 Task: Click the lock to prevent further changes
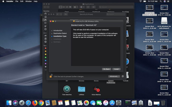[x=51, y=76]
